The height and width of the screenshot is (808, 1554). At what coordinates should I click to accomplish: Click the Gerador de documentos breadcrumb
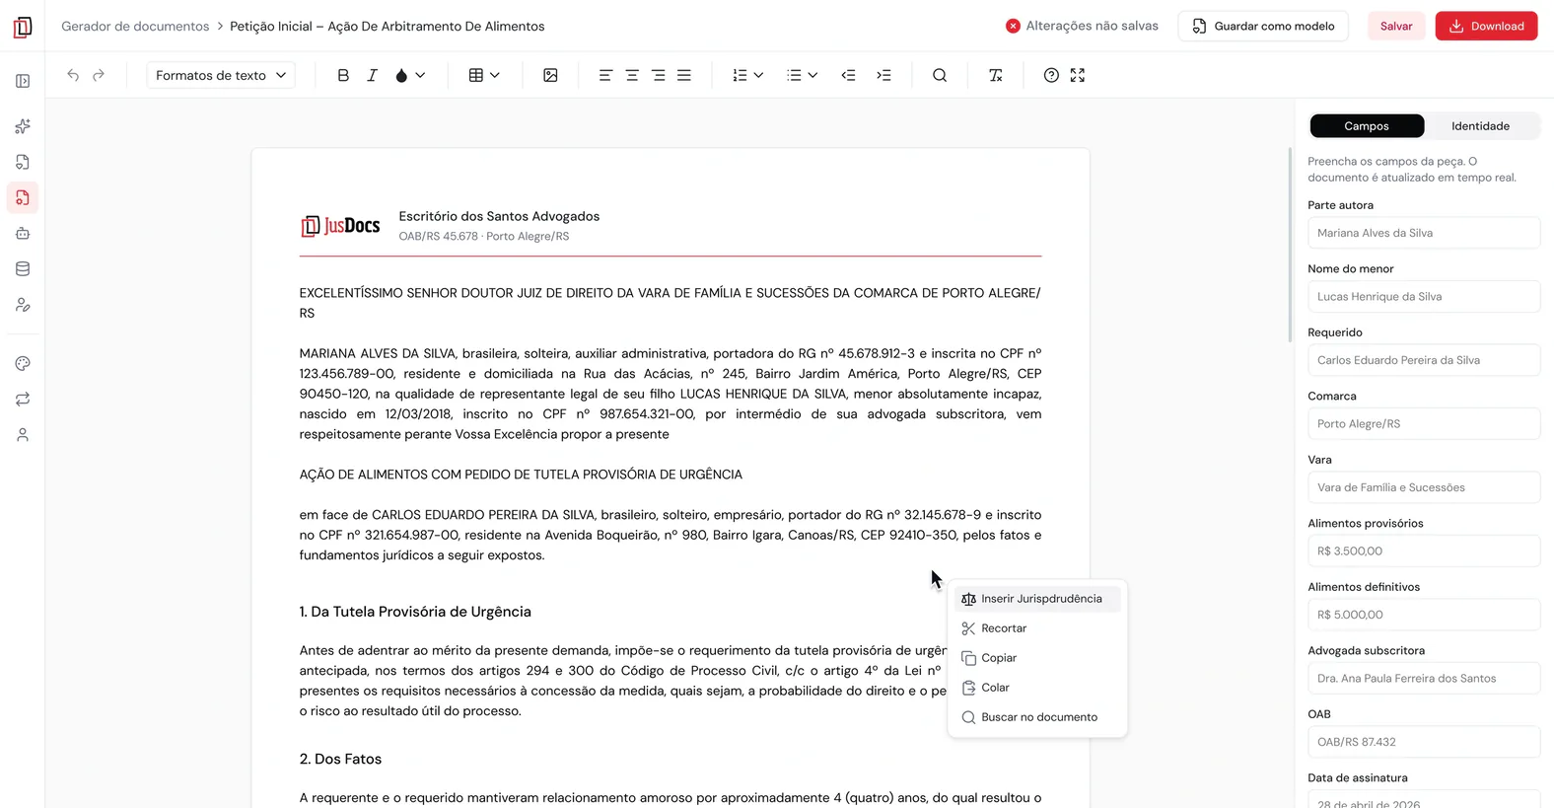[x=135, y=27]
